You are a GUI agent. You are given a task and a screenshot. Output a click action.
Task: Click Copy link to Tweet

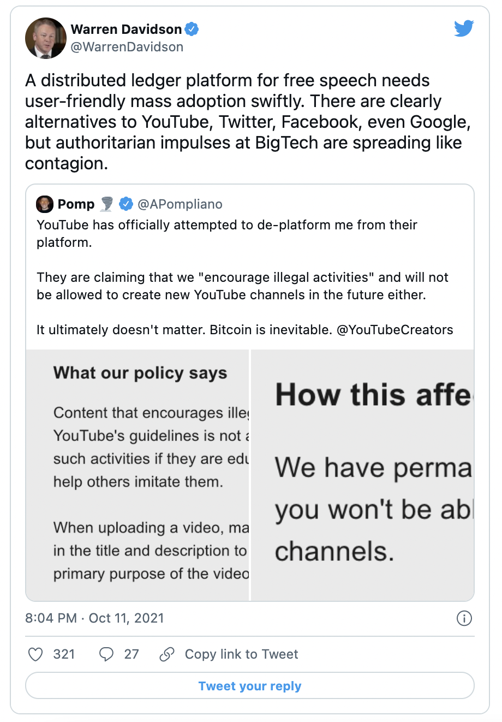[x=241, y=654]
